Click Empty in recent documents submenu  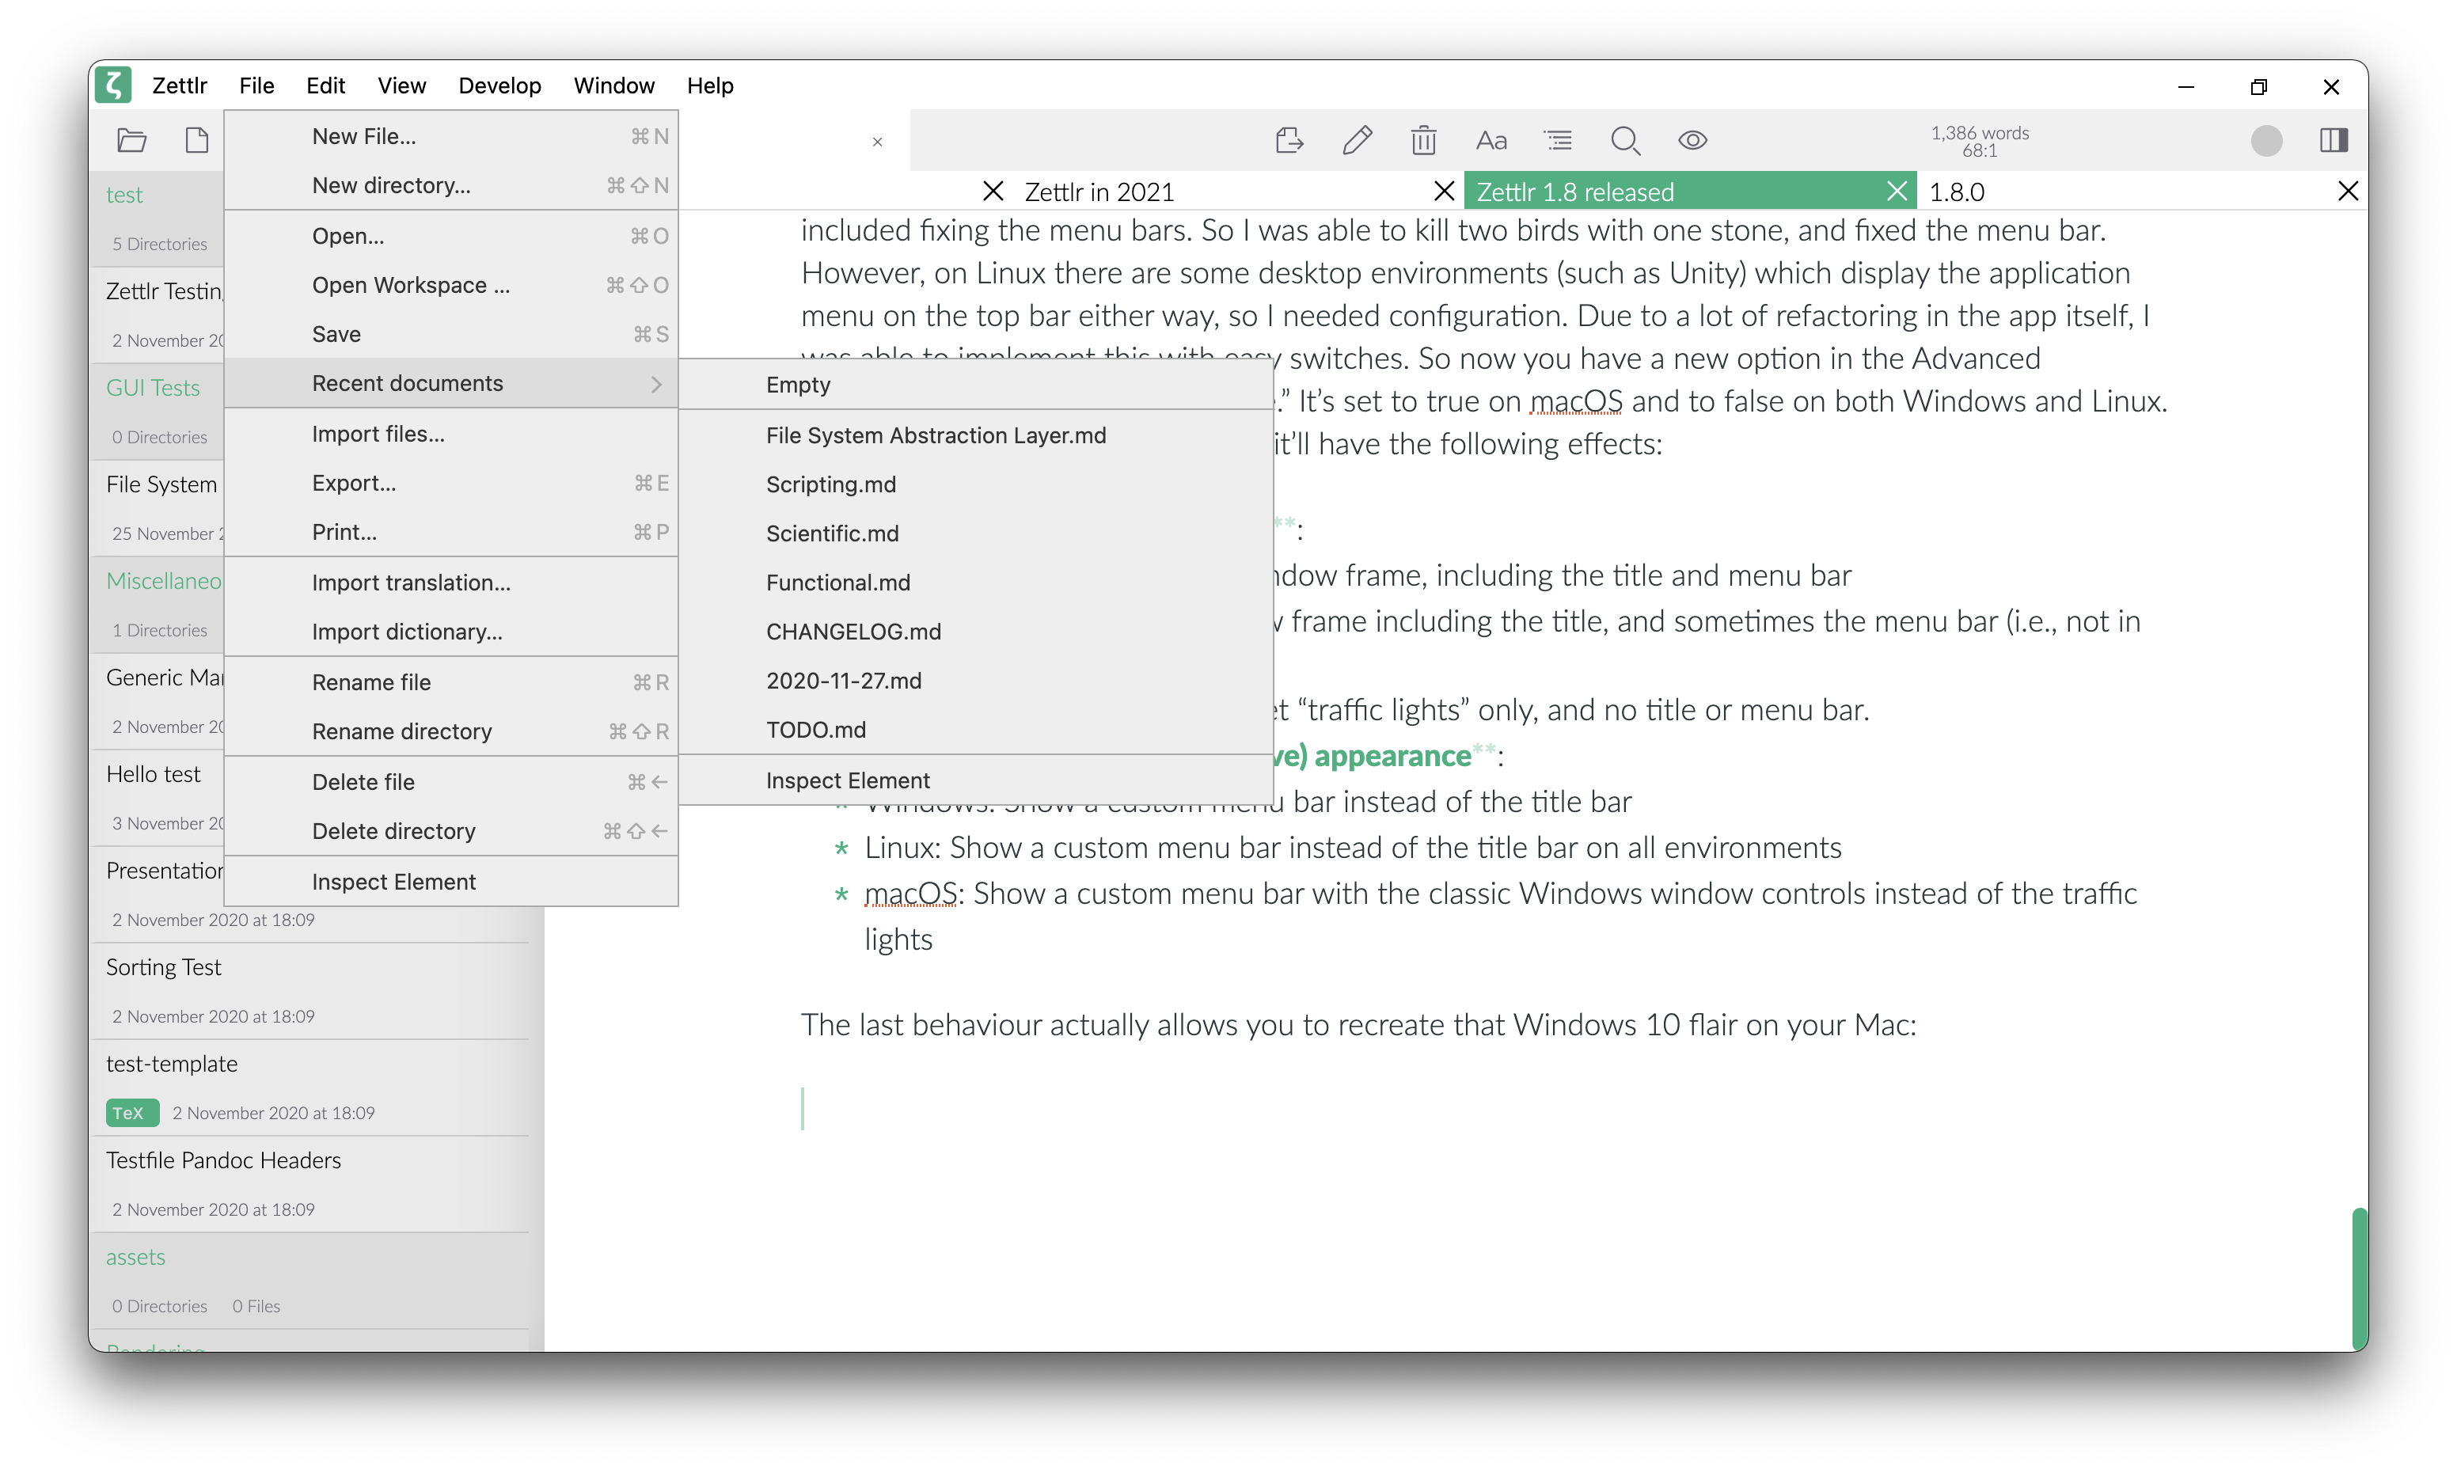click(x=975, y=385)
